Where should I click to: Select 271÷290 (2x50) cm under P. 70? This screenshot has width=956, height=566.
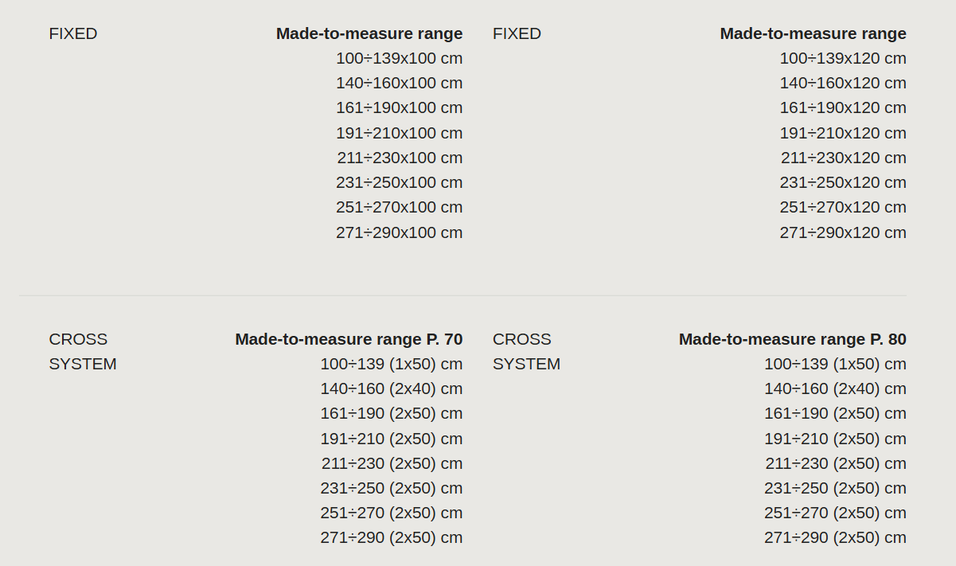click(x=392, y=537)
